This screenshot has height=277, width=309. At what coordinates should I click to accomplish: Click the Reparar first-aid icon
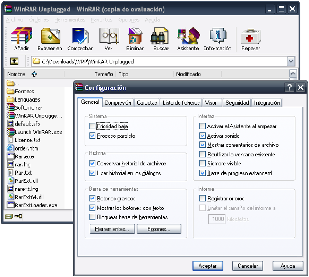tap(251, 36)
